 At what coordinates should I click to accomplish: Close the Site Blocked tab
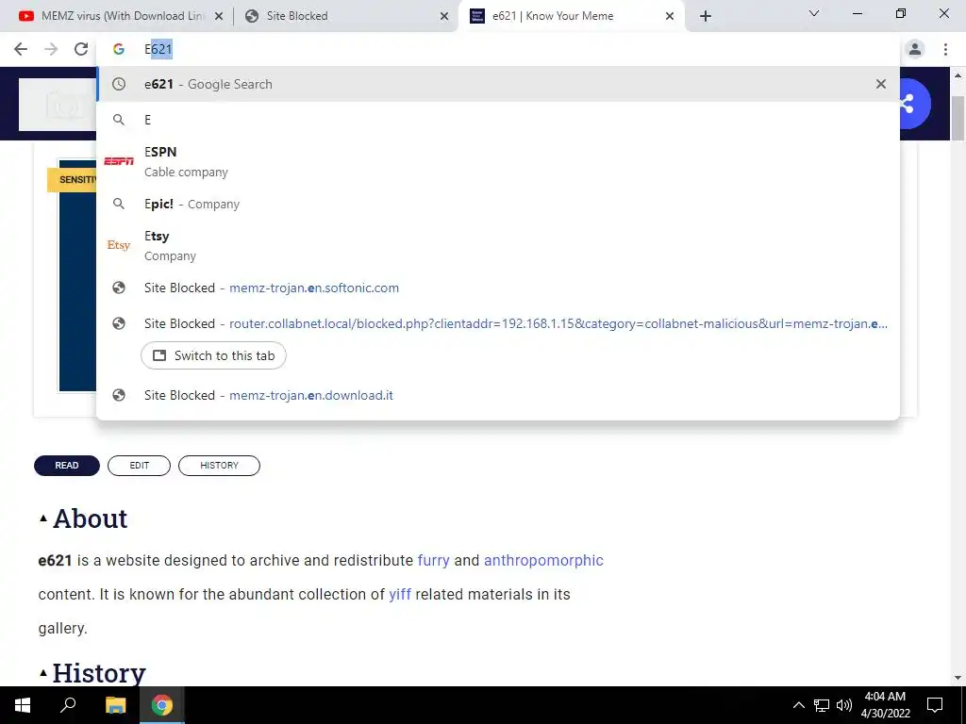click(x=444, y=17)
